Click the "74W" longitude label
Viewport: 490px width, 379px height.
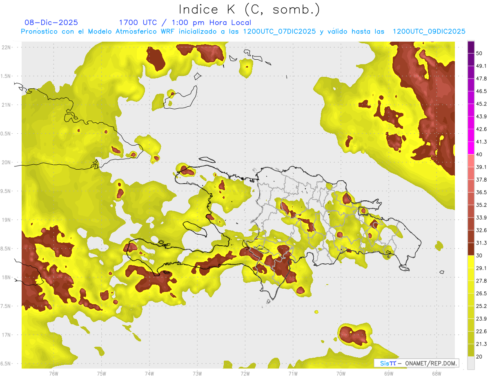coord(149,373)
